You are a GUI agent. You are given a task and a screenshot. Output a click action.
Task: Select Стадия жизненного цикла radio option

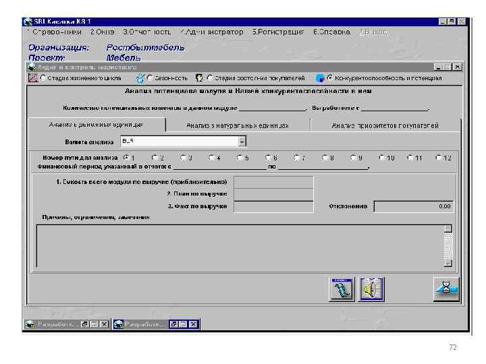(43, 78)
